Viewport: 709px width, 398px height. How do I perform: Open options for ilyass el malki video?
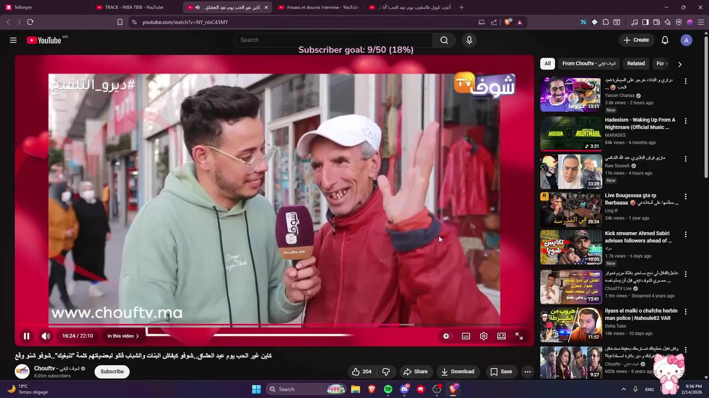[685, 312]
